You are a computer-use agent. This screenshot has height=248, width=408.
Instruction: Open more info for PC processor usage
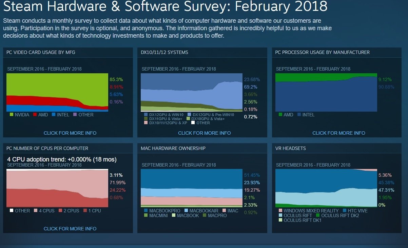(x=338, y=133)
